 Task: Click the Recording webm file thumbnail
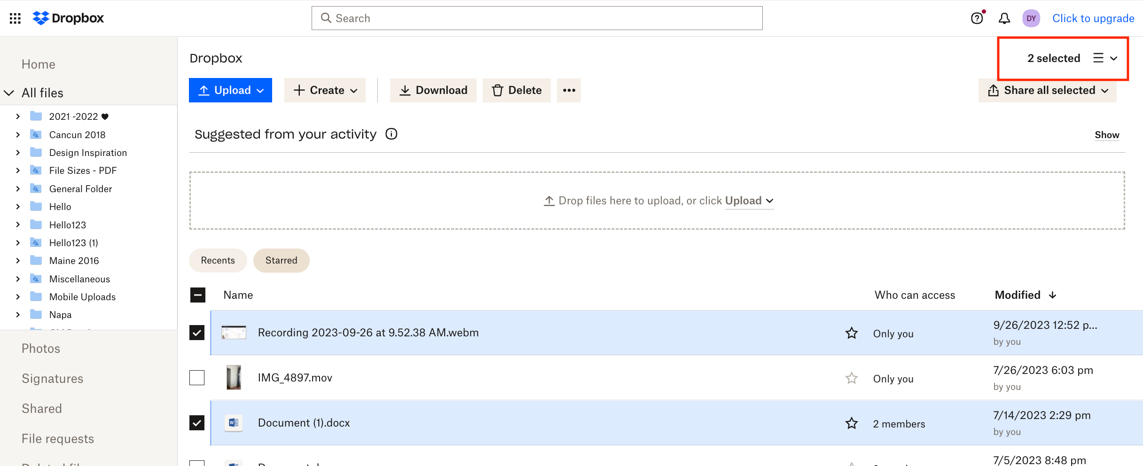[x=234, y=333]
